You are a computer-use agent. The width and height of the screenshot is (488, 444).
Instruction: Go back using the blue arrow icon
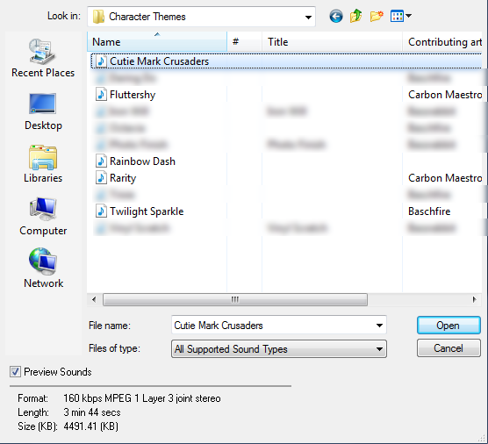(x=336, y=16)
